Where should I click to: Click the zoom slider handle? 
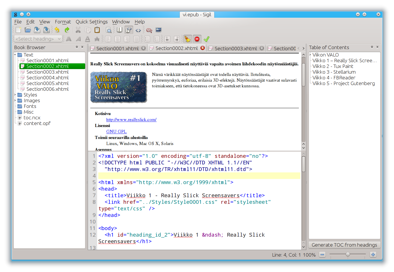point(348,254)
